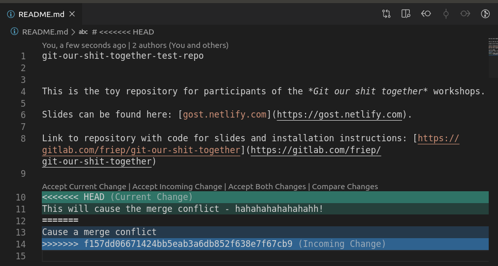Screen dimensions: 498x266
Task: Click the breadcrumb chevron separator
Action: coord(73,32)
